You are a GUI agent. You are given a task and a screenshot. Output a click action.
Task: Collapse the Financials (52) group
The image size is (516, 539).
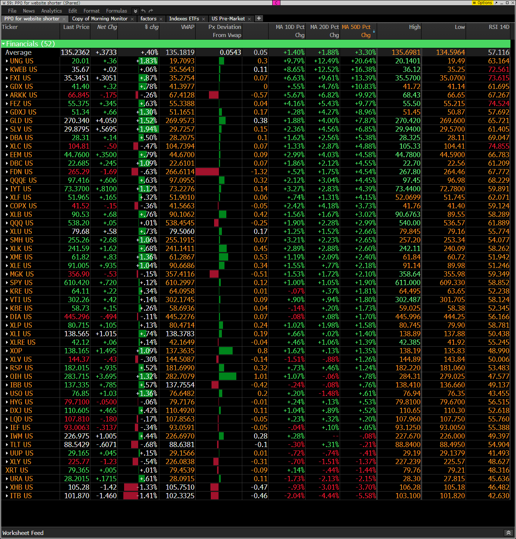point(4,44)
